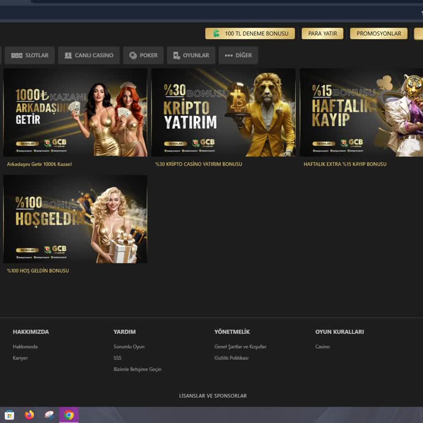This screenshot has width=423, height=423.
Task: Click the %100 Hoş Geldin Bonusu title
Action: tap(38, 270)
